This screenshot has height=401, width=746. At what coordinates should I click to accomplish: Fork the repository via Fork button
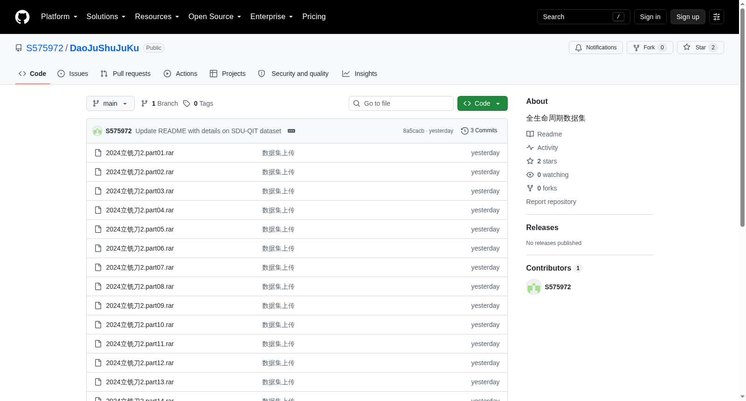(650, 48)
